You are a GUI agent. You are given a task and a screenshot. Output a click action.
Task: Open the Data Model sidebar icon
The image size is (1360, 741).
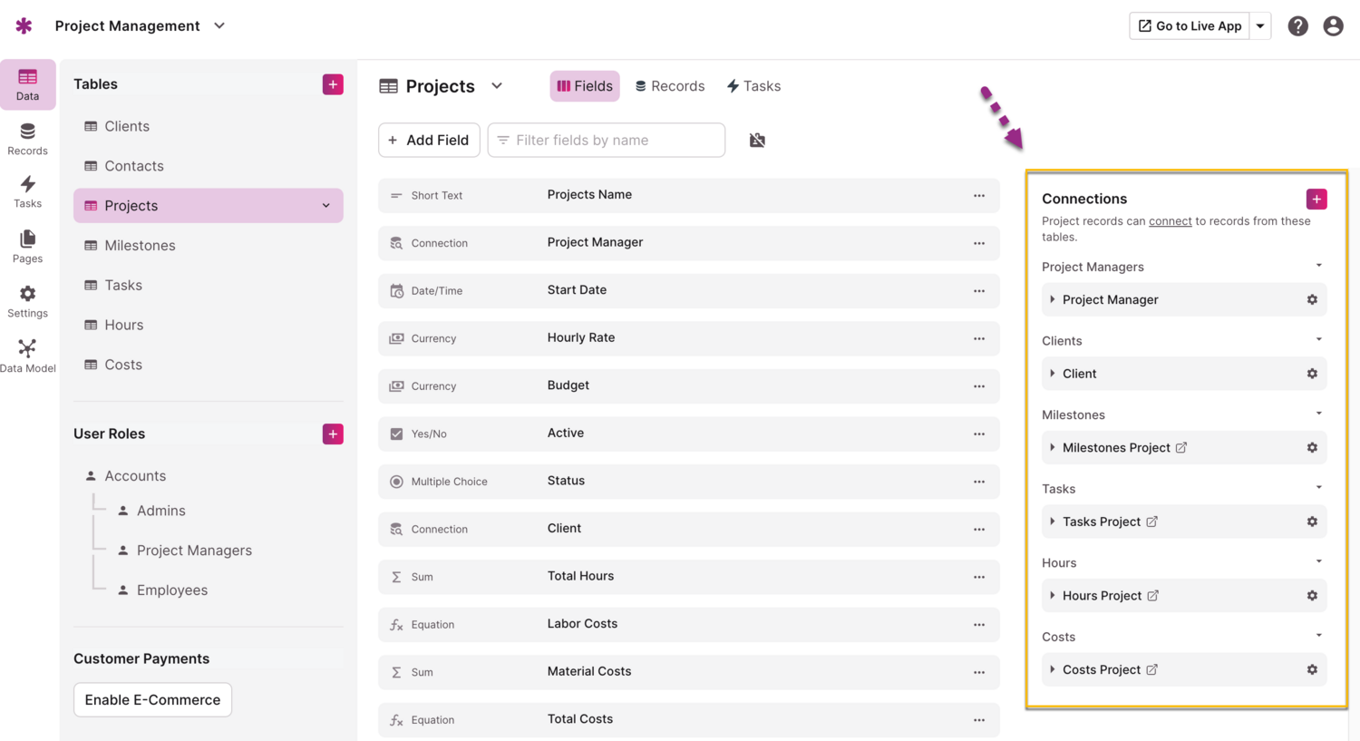[27, 356]
